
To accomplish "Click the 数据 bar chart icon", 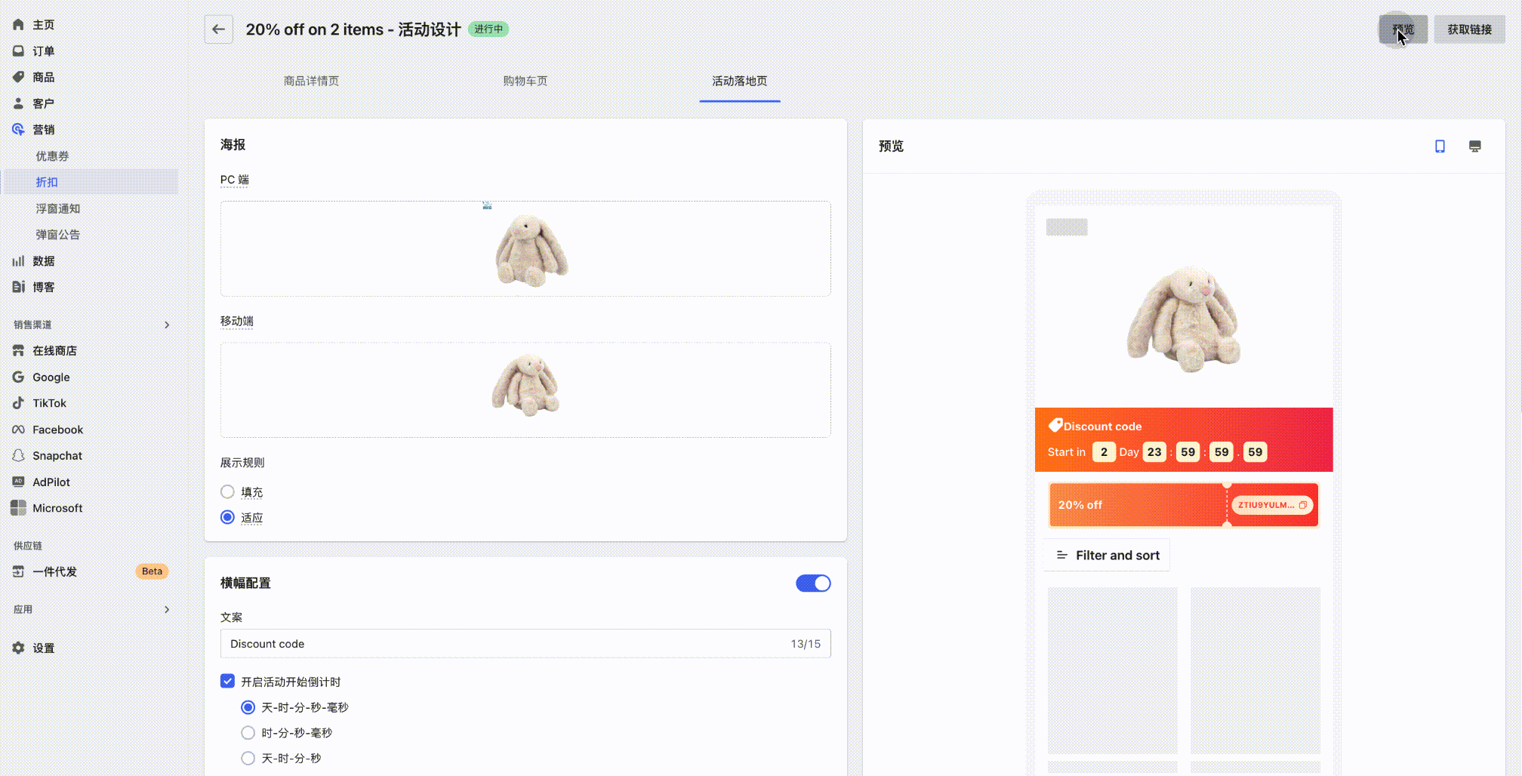I will tap(18, 261).
